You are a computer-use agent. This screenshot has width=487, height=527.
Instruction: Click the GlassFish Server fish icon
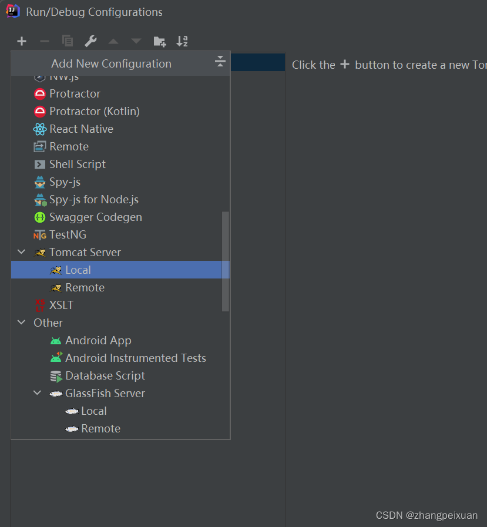56,394
